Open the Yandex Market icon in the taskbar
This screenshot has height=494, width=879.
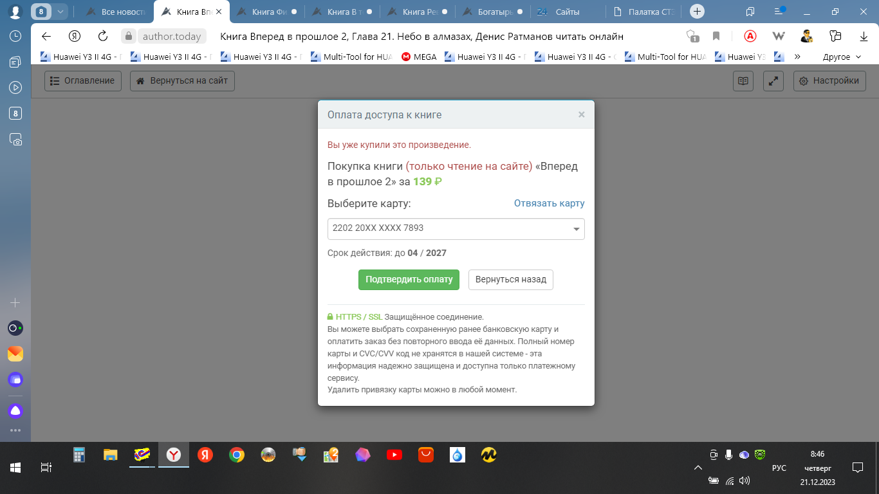[x=489, y=455]
